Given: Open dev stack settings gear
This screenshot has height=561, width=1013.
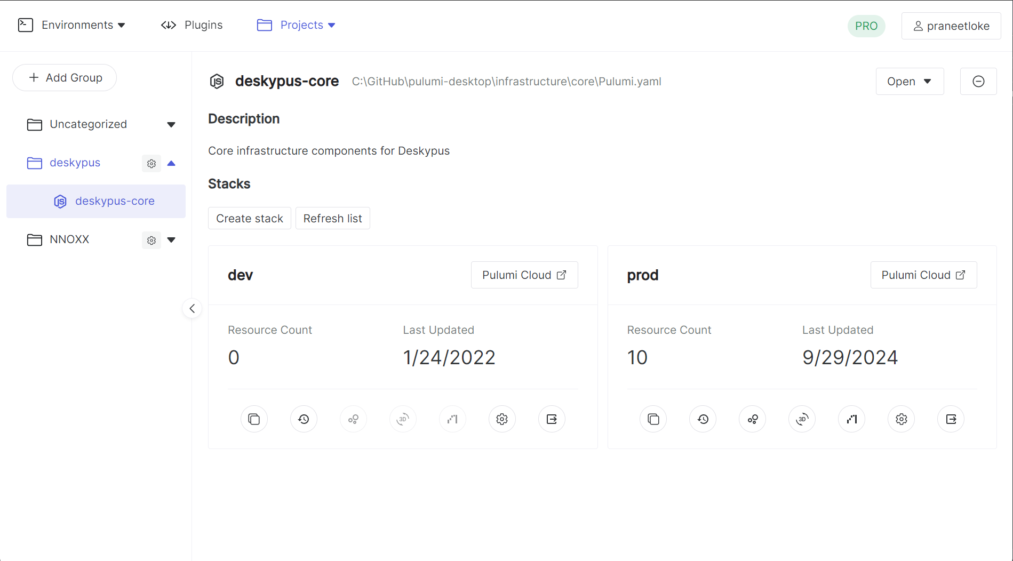Looking at the screenshot, I should (502, 419).
